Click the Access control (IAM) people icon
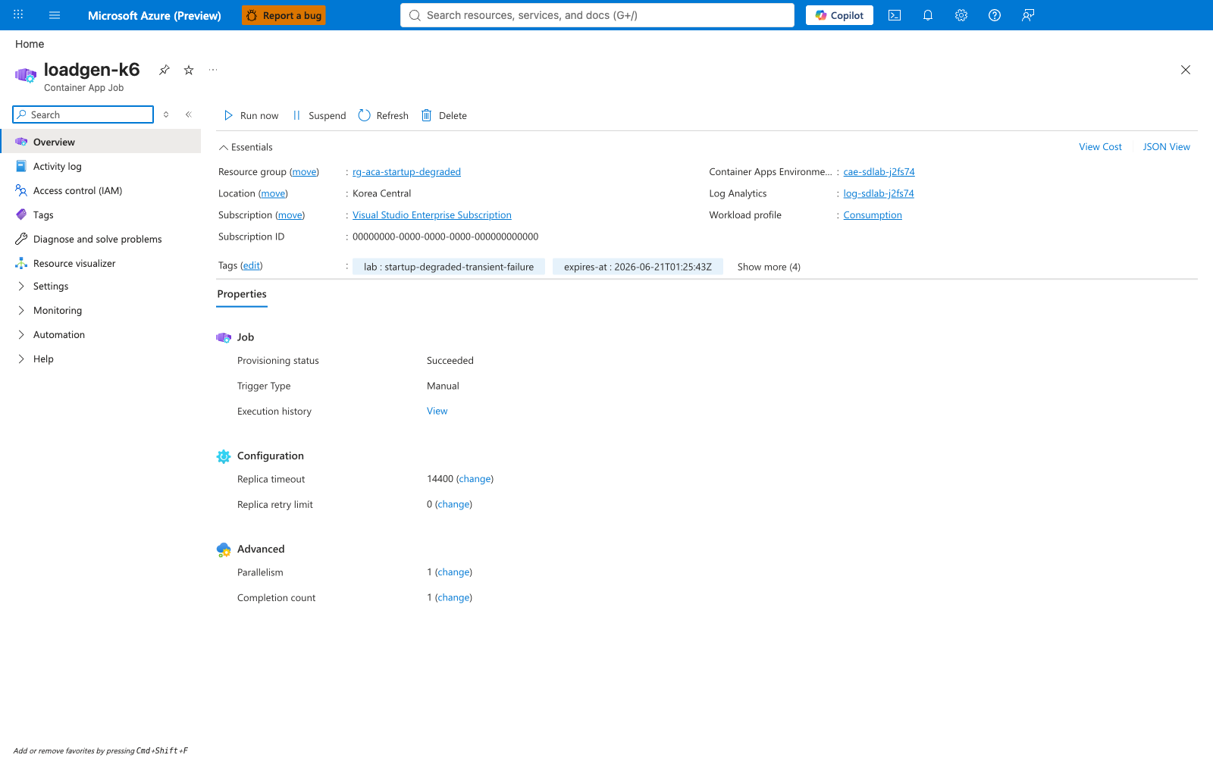The height and width of the screenshot is (758, 1213). click(21, 190)
